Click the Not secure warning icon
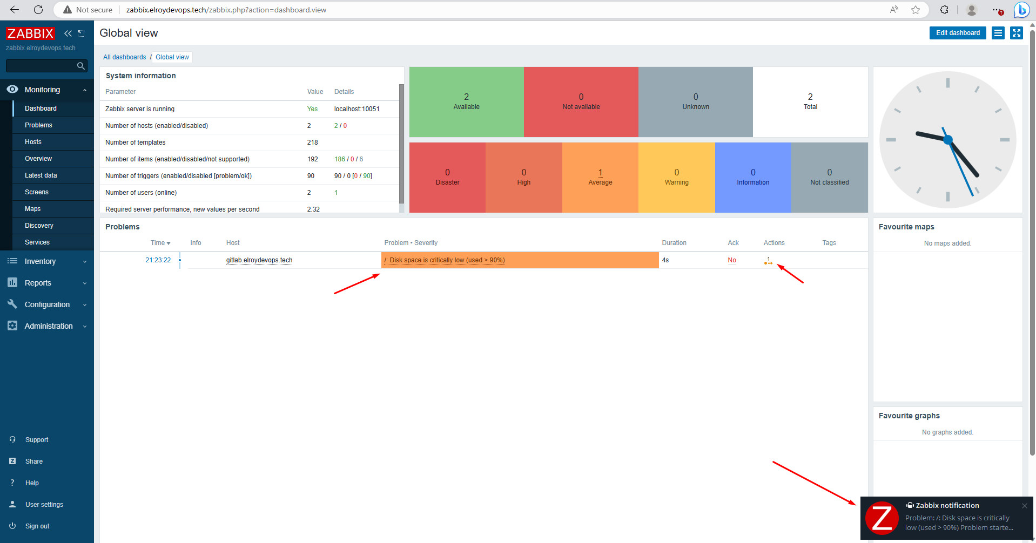1036x543 pixels. point(68,10)
